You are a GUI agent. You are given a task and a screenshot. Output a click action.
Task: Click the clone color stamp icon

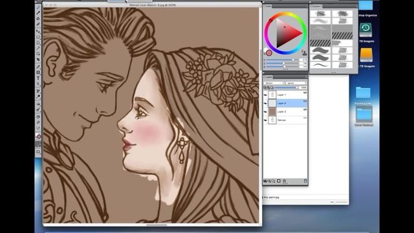[305, 53]
